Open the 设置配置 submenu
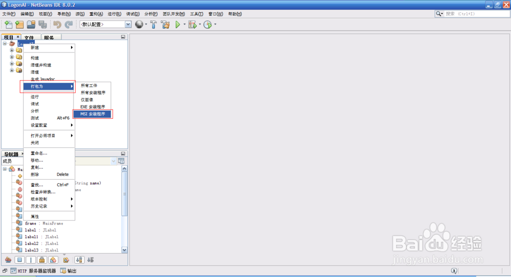511x277 pixels. point(49,125)
